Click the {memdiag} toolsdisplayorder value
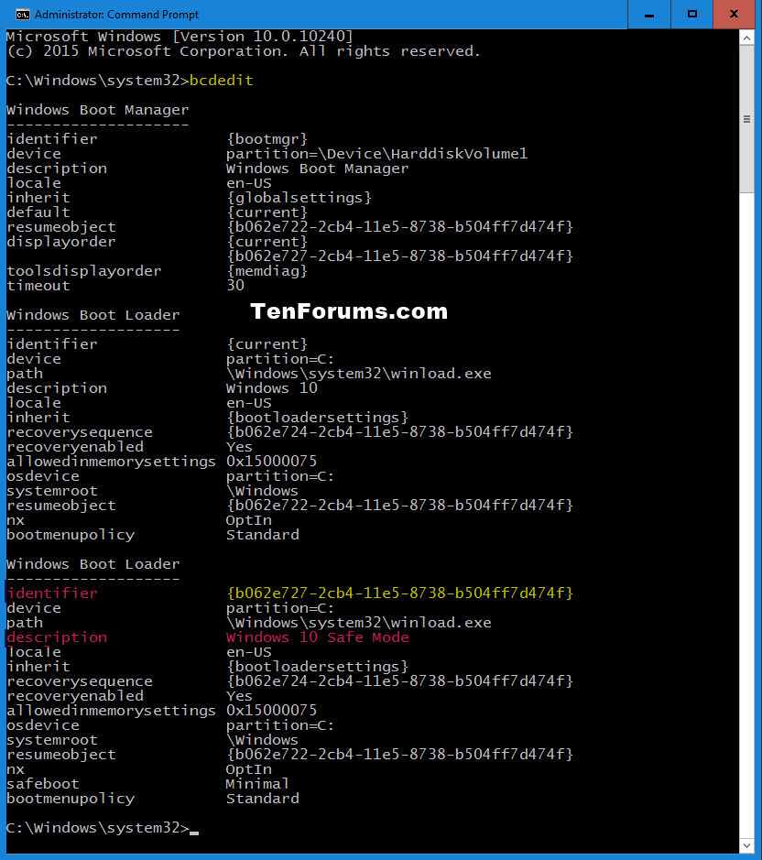 [x=267, y=271]
